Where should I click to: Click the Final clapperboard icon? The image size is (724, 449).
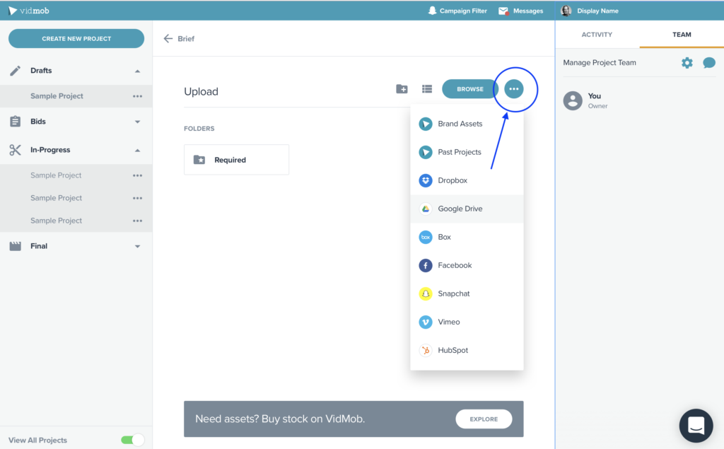tap(16, 246)
